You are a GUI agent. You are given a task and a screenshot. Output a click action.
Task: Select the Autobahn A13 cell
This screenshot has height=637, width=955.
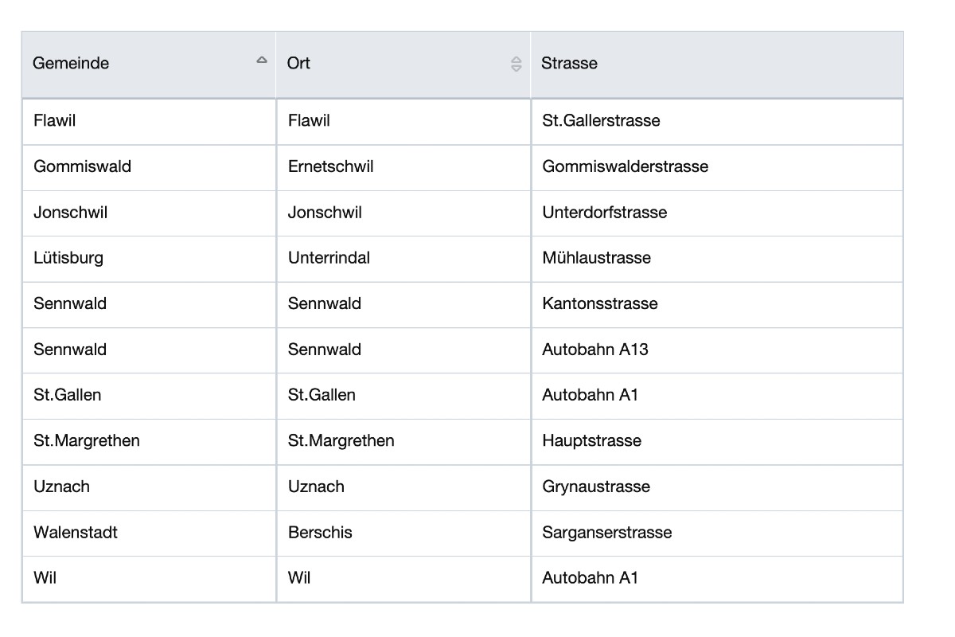point(594,350)
